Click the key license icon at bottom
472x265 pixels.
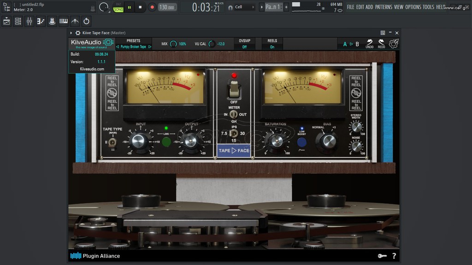coord(382,256)
